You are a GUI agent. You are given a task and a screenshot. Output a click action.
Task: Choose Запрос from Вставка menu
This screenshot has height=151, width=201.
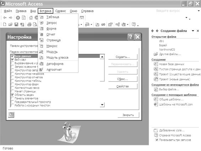58,23
